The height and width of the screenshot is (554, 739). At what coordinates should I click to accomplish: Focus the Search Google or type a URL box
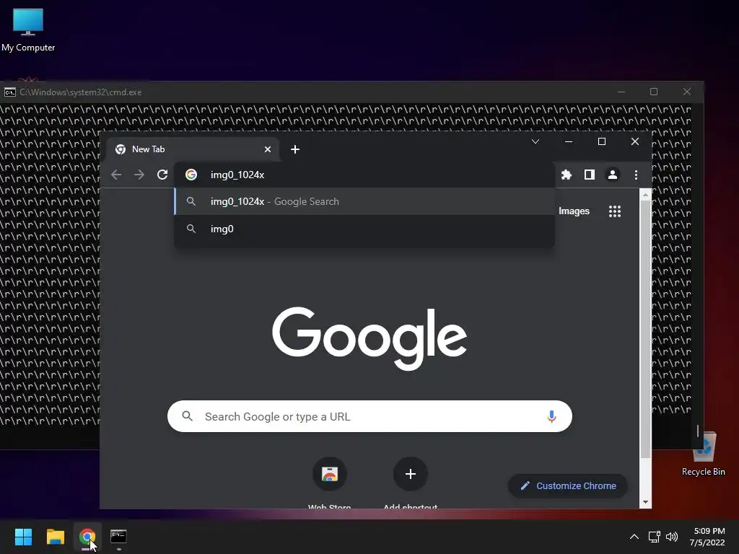pyautogui.click(x=370, y=416)
